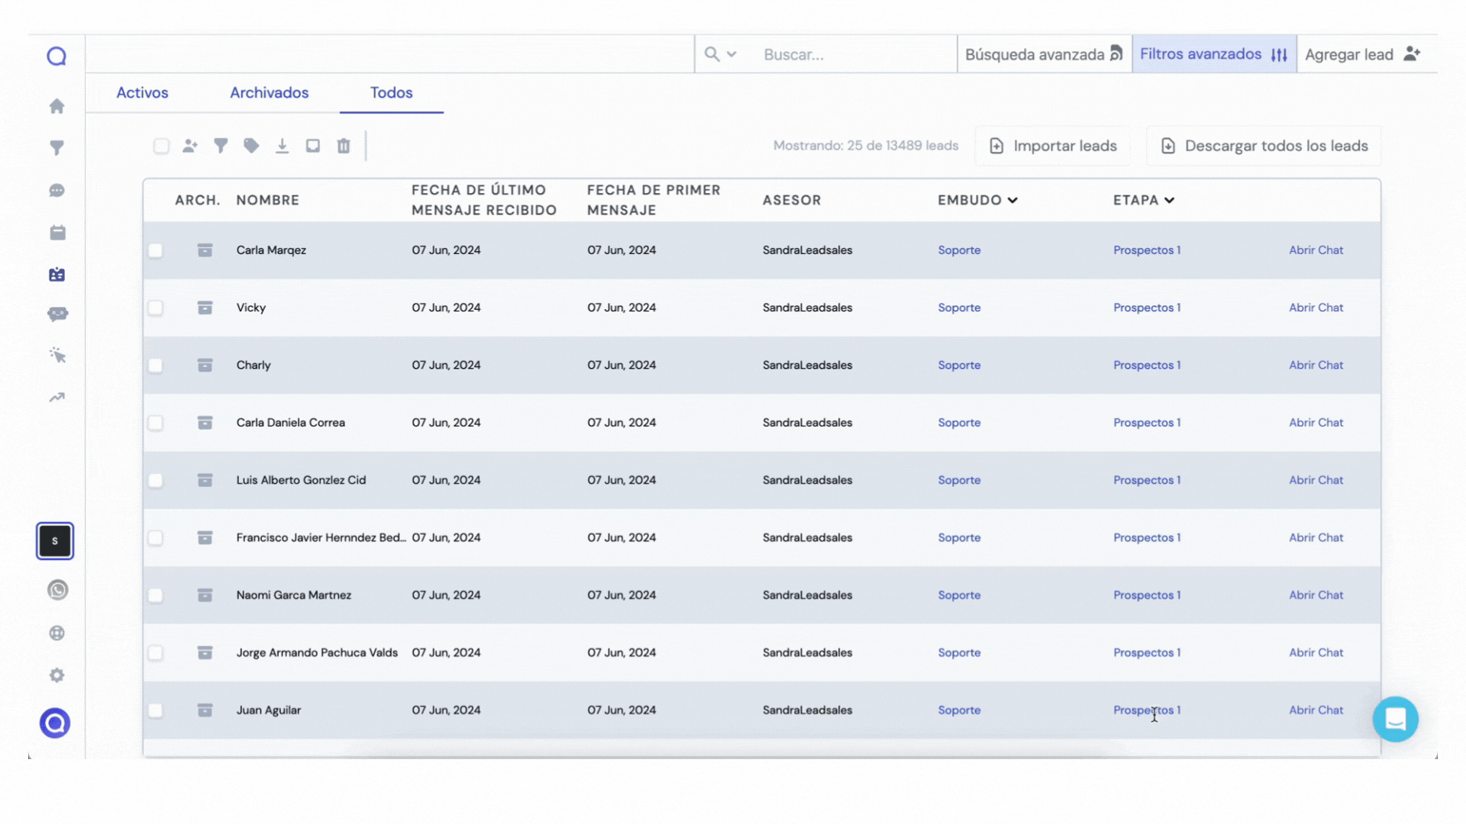The height and width of the screenshot is (824, 1466).
Task: Click Importar leads button
Action: 1053,146
